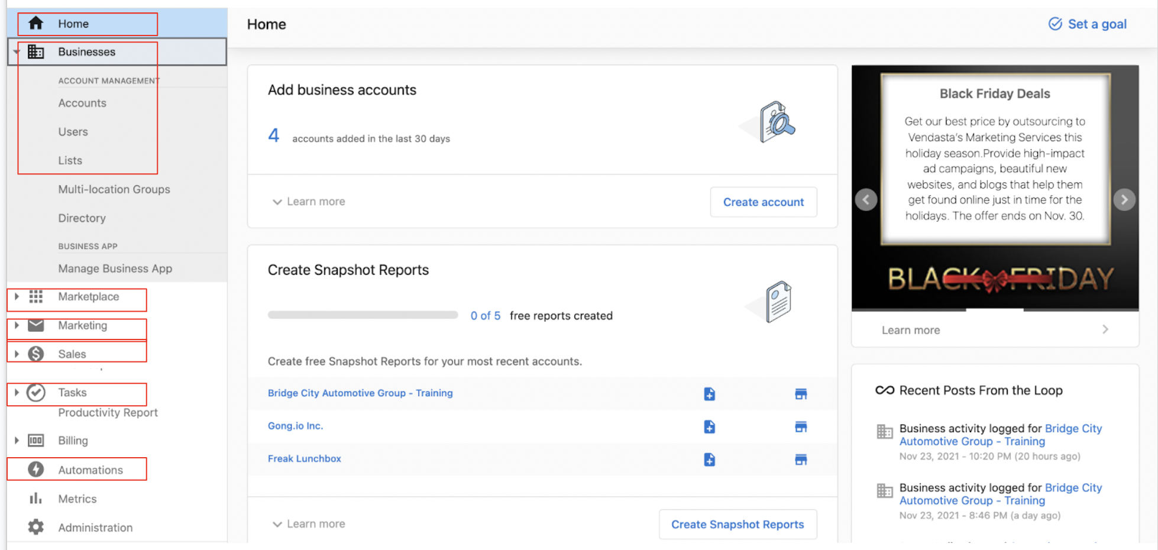
Task: Open Productivity Report
Action: [x=108, y=413]
